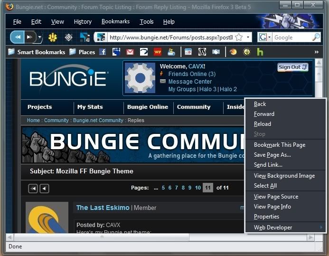Toggle the bookmark star in address bar
The height and width of the screenshot is (256, 329).
point(239,37)
